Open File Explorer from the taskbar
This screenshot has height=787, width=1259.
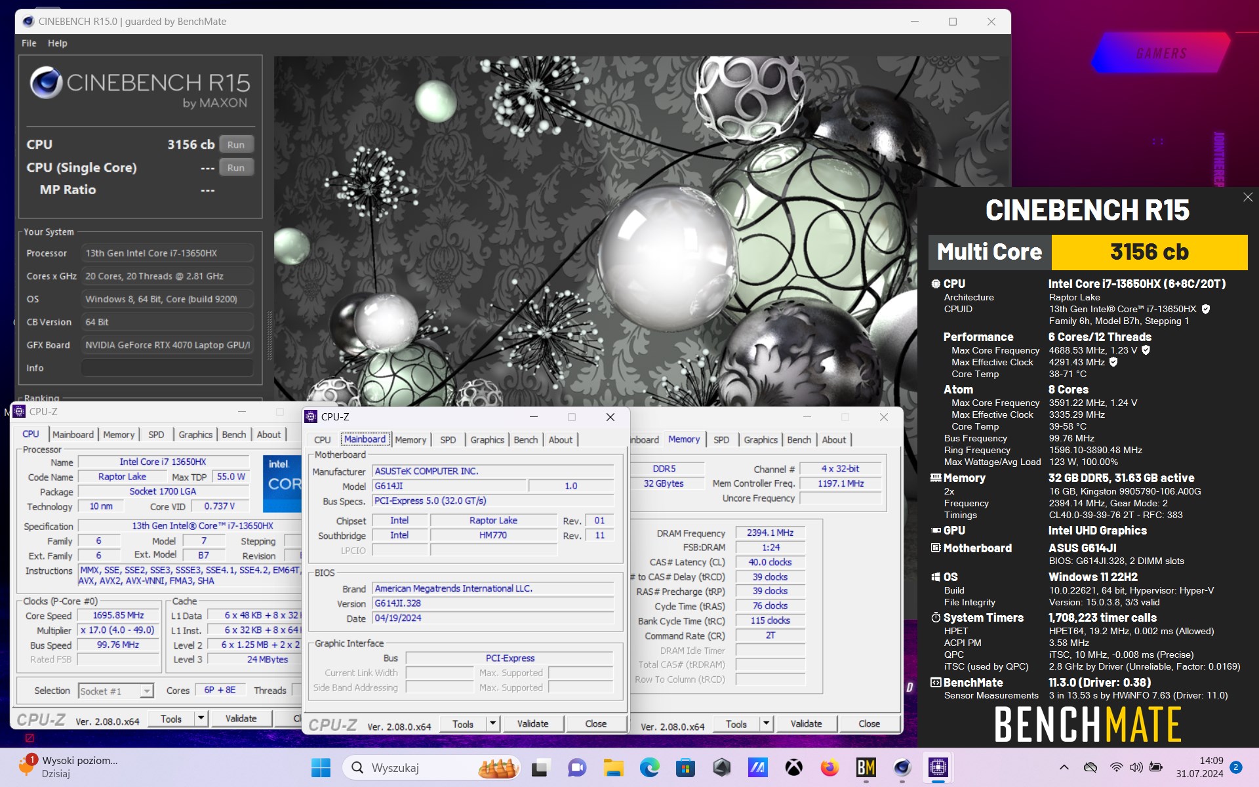(613, 767)
